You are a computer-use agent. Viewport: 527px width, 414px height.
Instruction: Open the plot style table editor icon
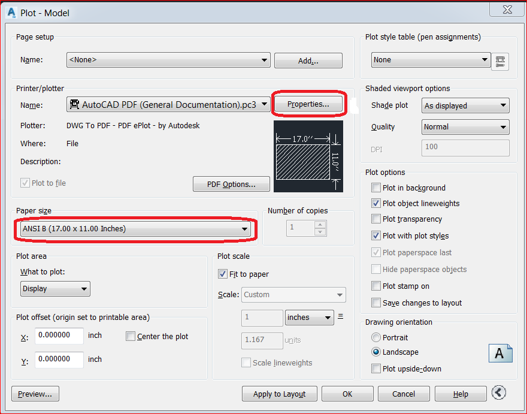click(501, 61)
